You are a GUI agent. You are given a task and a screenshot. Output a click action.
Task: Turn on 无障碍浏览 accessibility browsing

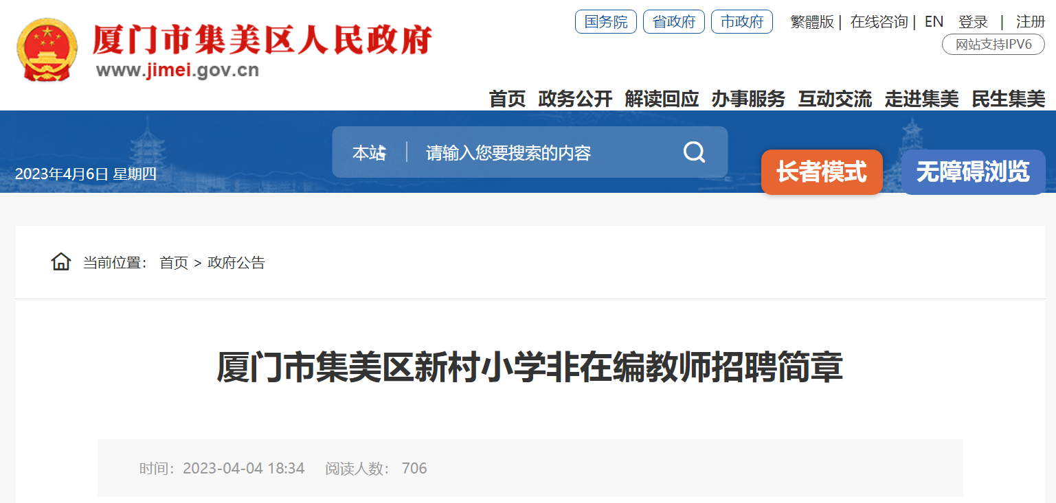coord(973,172)
